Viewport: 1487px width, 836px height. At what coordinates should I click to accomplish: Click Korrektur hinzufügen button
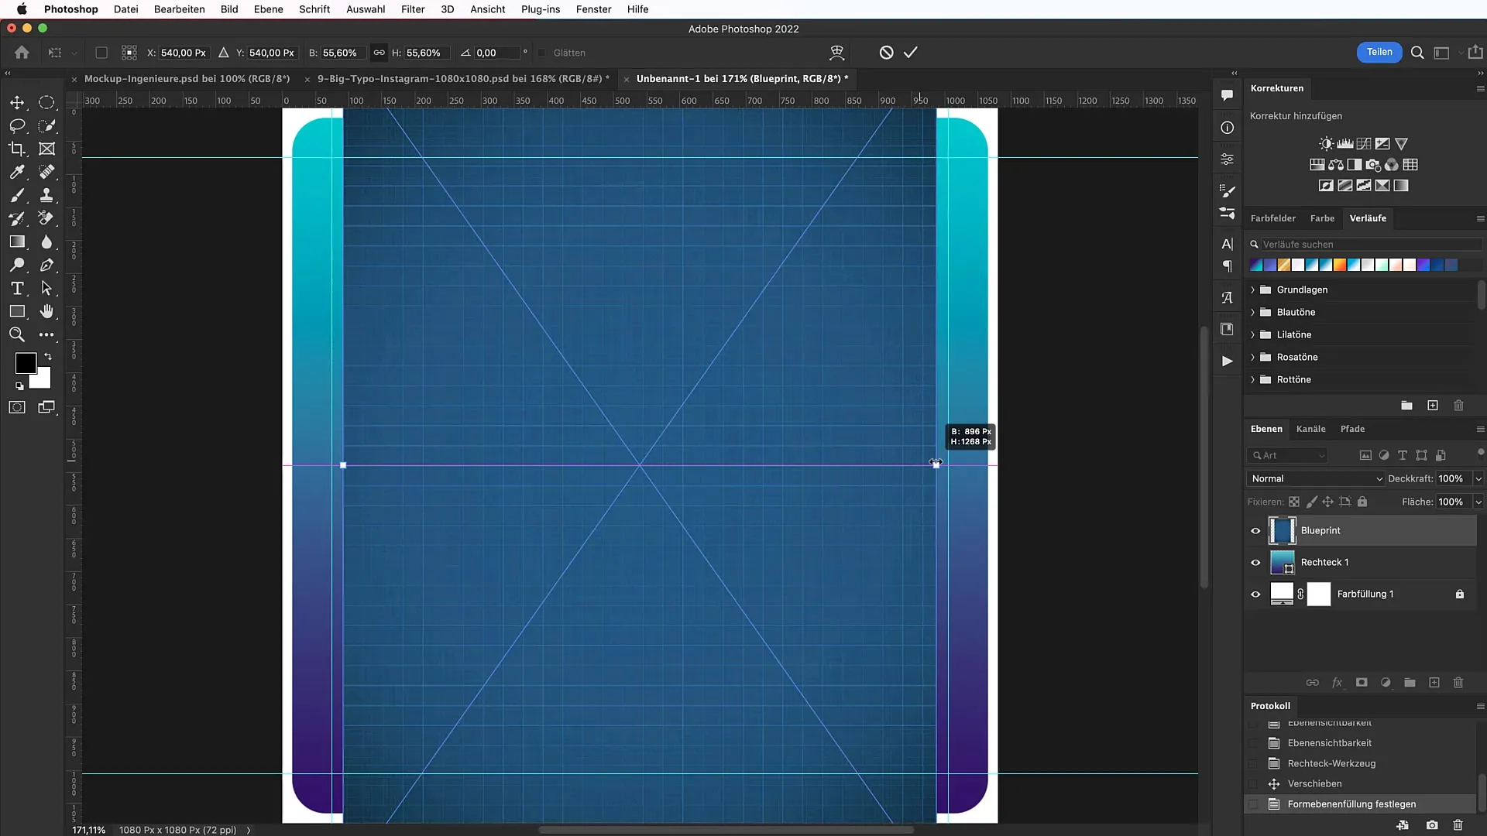pyautogui.click(x=1296, y=115)
